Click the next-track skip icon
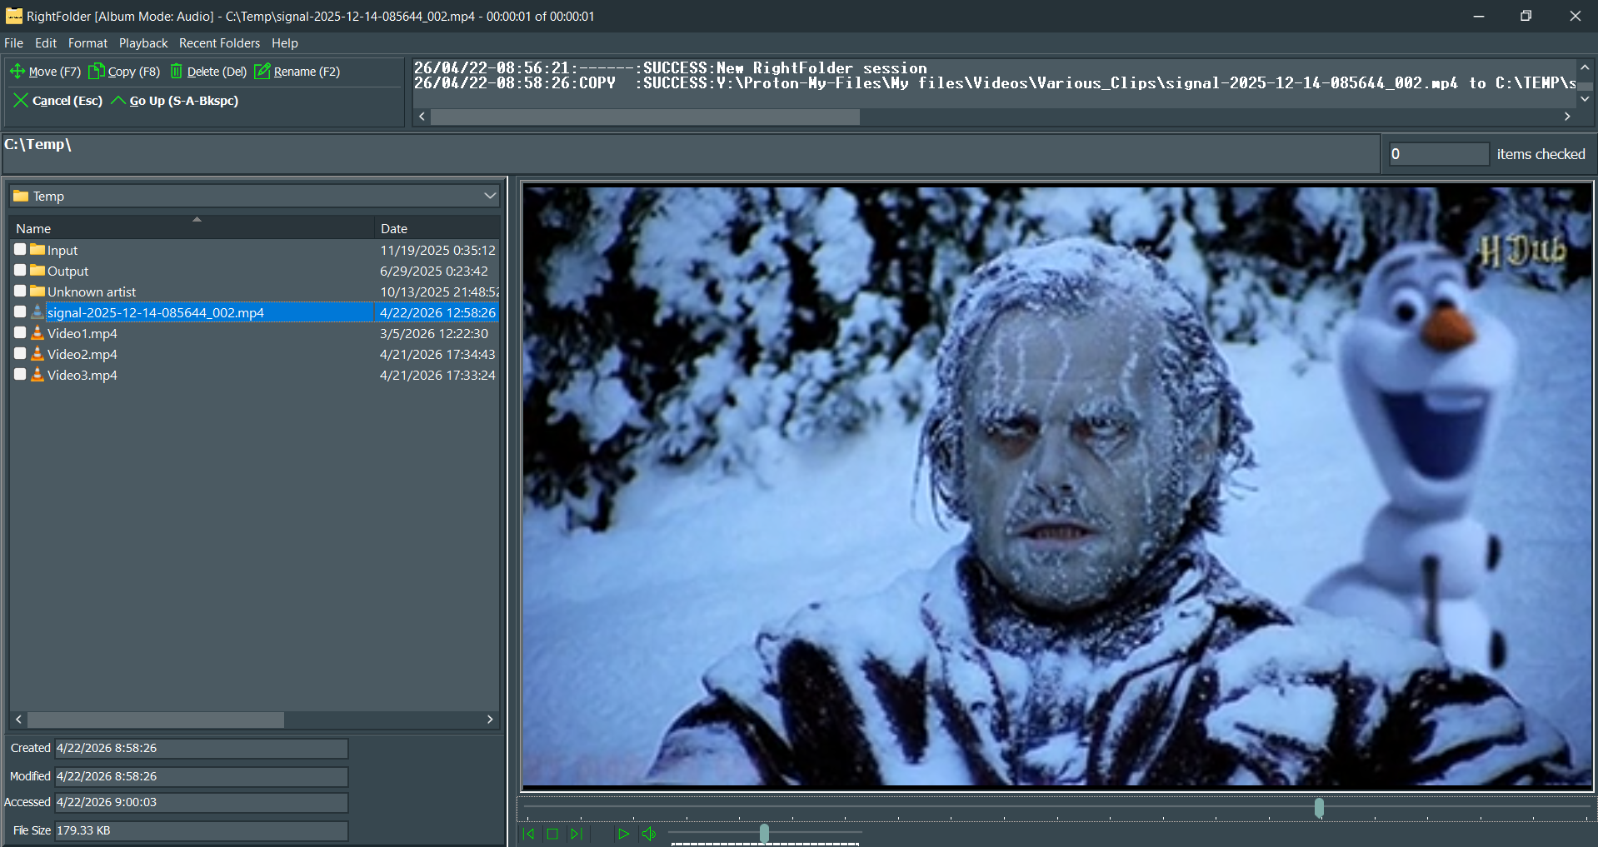1598x847 pixels. (x=576, y=833)
